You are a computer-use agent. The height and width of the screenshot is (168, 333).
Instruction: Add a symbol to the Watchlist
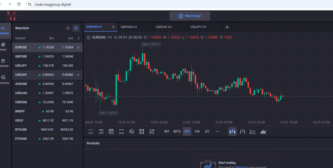point(76,28)
